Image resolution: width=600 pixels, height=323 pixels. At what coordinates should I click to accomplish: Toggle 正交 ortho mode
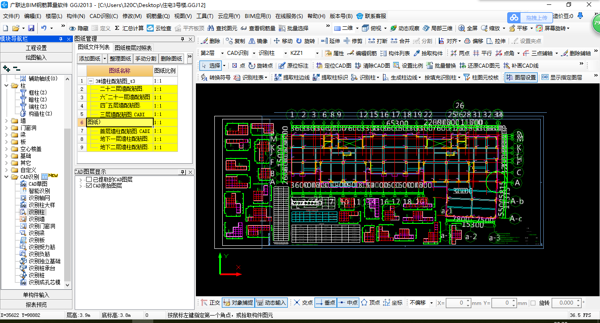210,302
